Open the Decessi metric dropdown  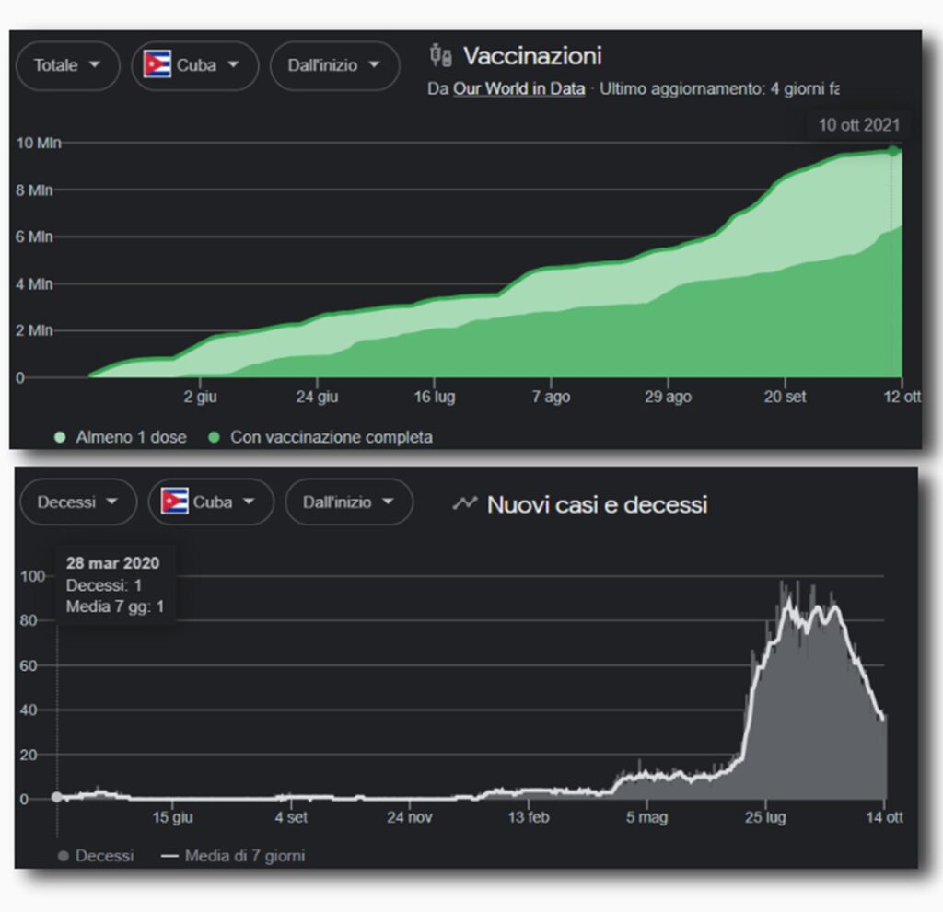tap(76, 502)
